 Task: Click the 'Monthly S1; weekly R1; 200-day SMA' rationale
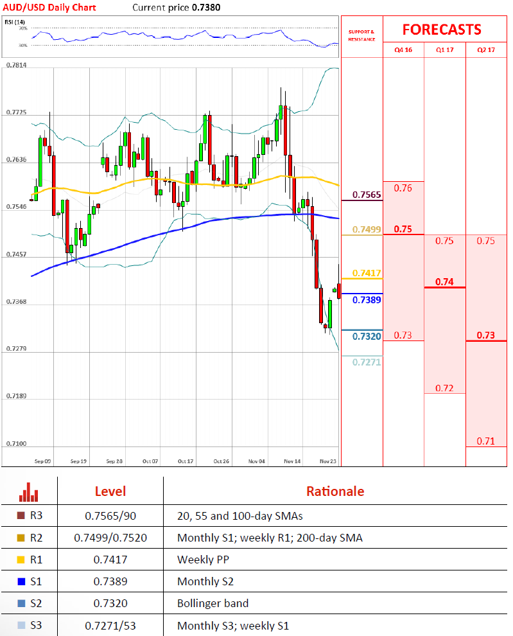click(270, 538)
